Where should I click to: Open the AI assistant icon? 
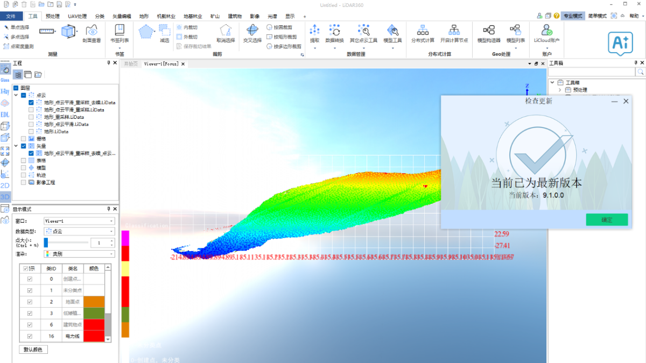(620, 42)
